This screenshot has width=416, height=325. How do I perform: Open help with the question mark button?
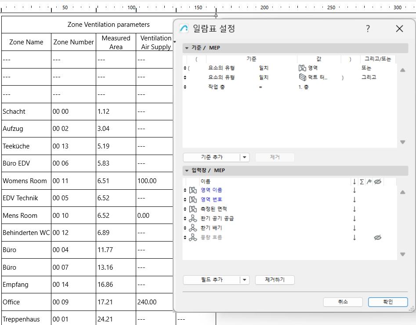(368, 29)
